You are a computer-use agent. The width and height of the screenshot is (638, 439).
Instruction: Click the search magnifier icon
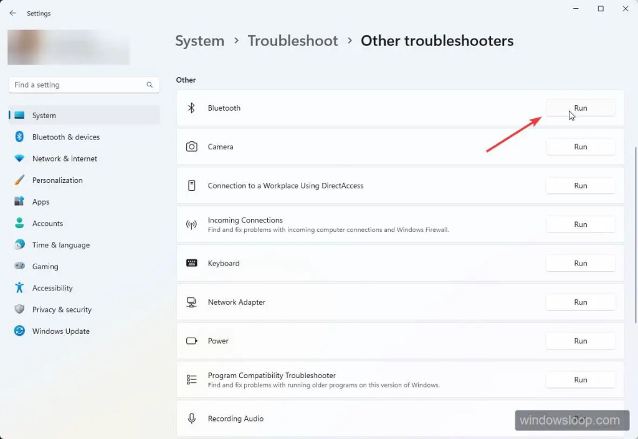click(150, 85)
